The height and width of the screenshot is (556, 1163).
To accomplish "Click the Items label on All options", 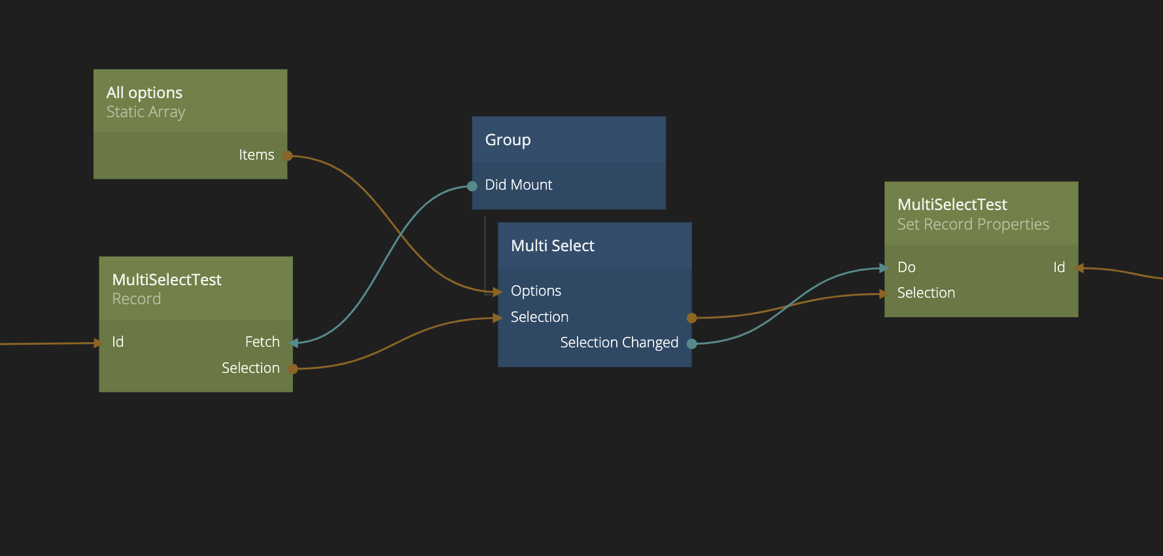I will [x=256, y=155].
